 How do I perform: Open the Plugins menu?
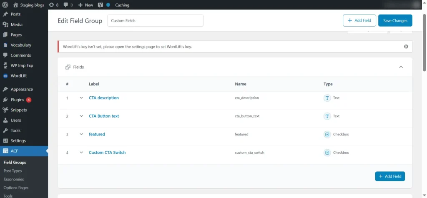click(18, 100)
